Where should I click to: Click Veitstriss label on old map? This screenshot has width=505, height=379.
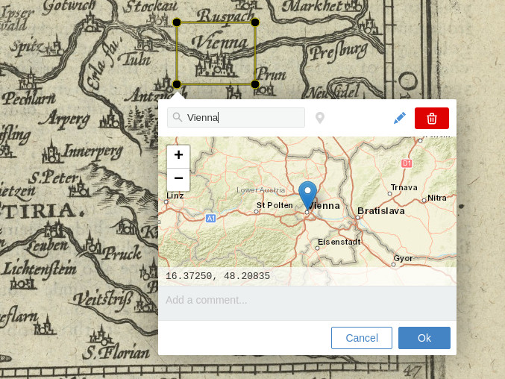tap(103, 301)
